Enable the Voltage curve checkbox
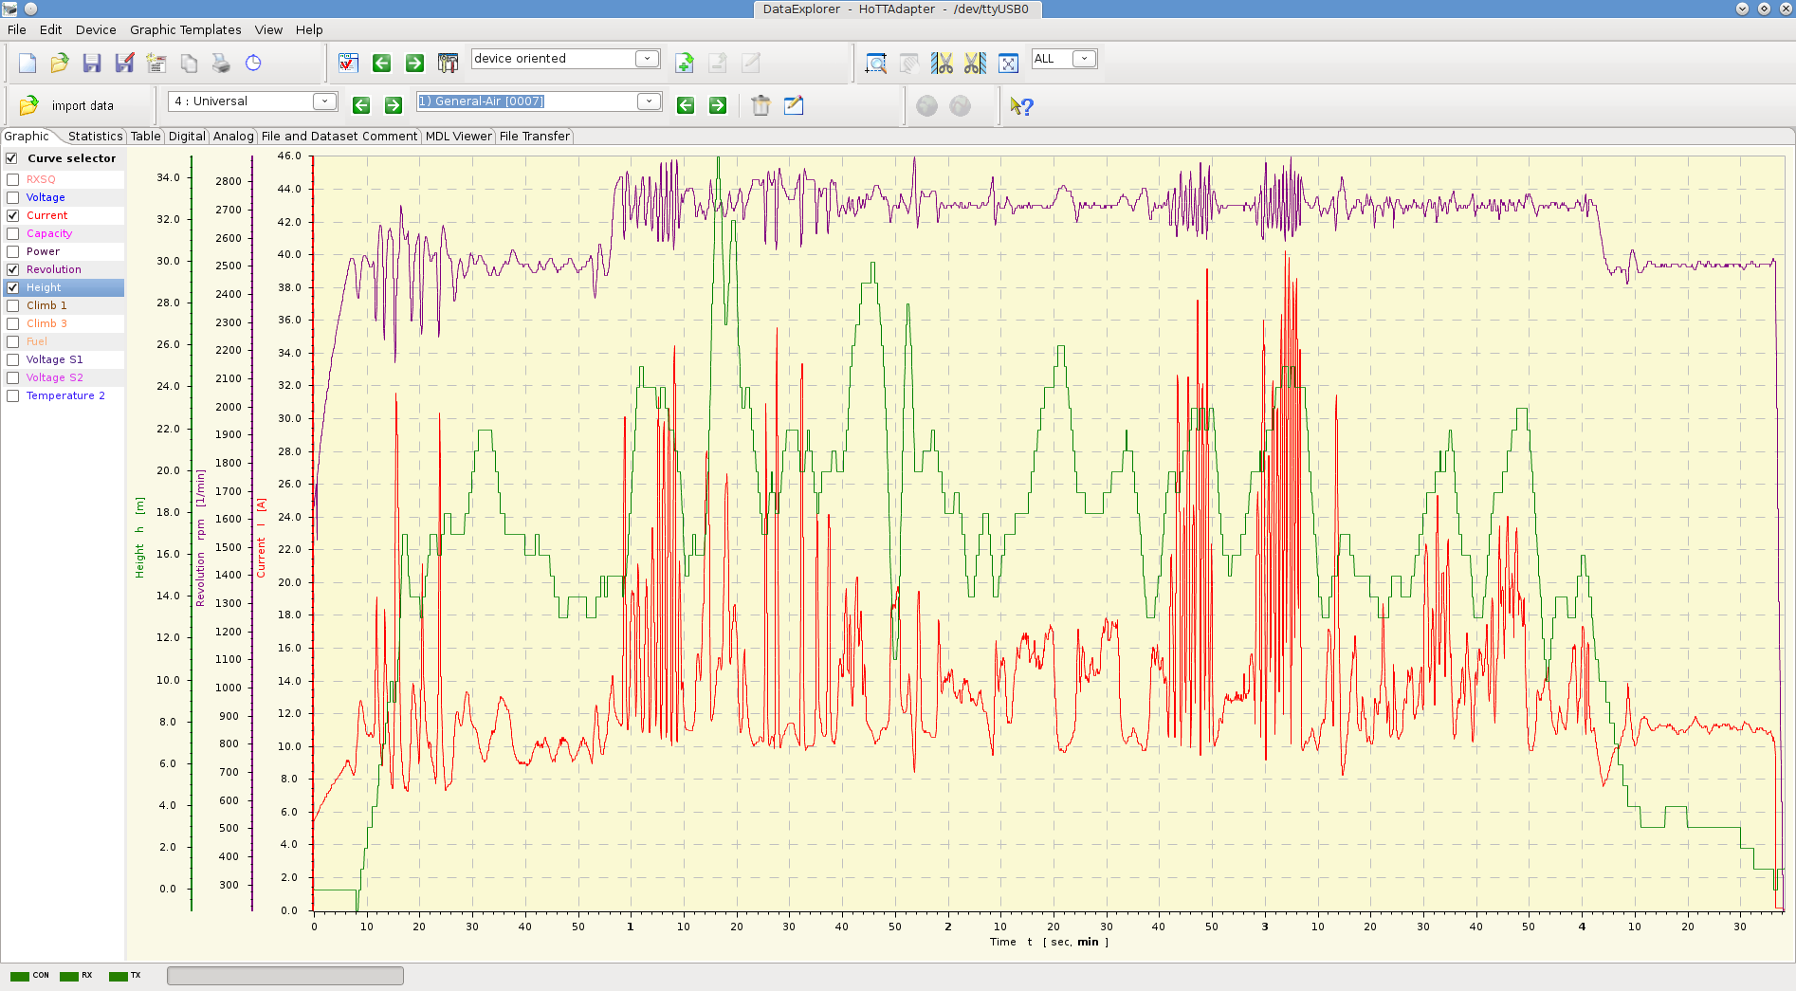Screen dimensions: 1796x991 pos(13,197)
